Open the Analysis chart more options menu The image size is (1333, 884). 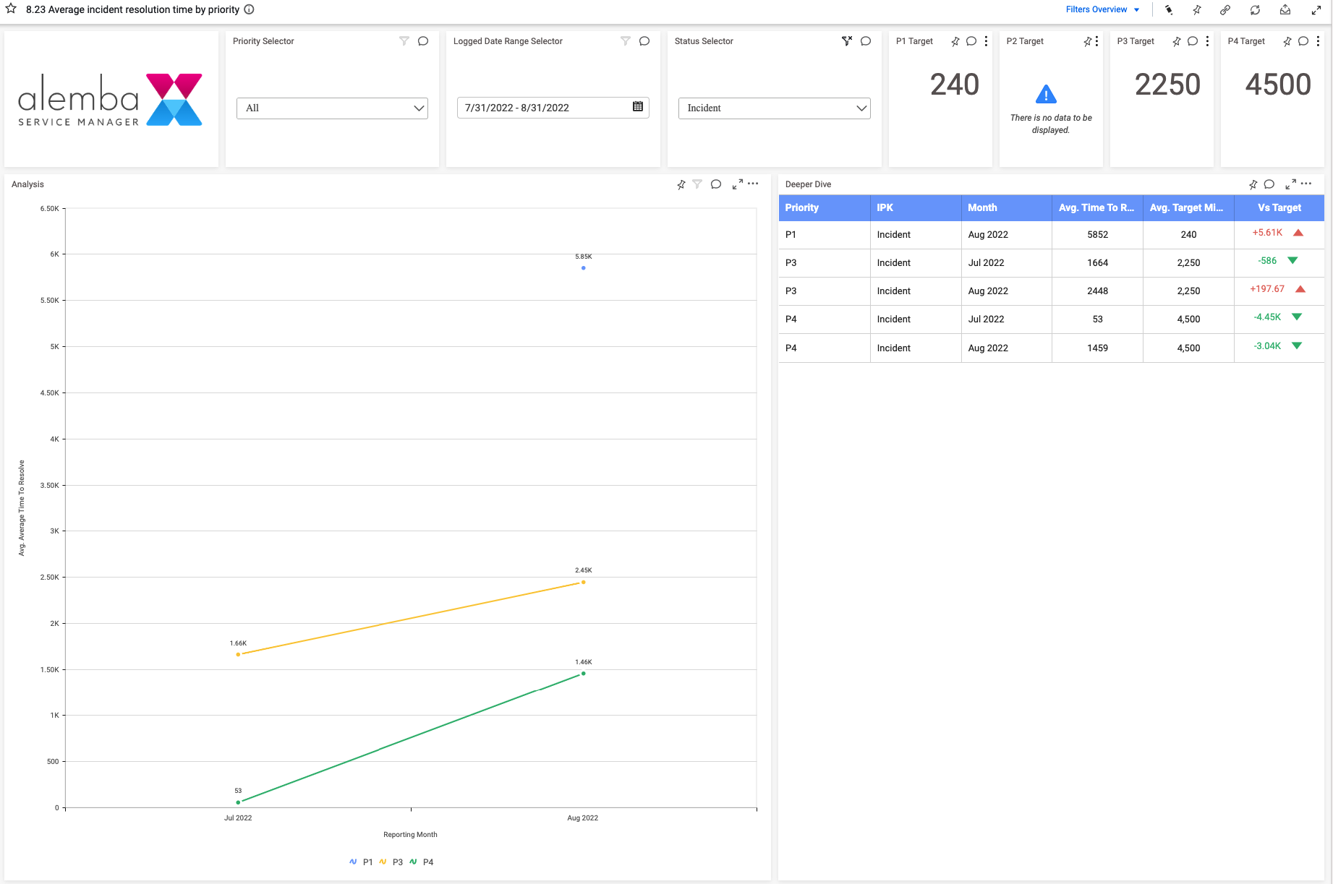point(753,184)
